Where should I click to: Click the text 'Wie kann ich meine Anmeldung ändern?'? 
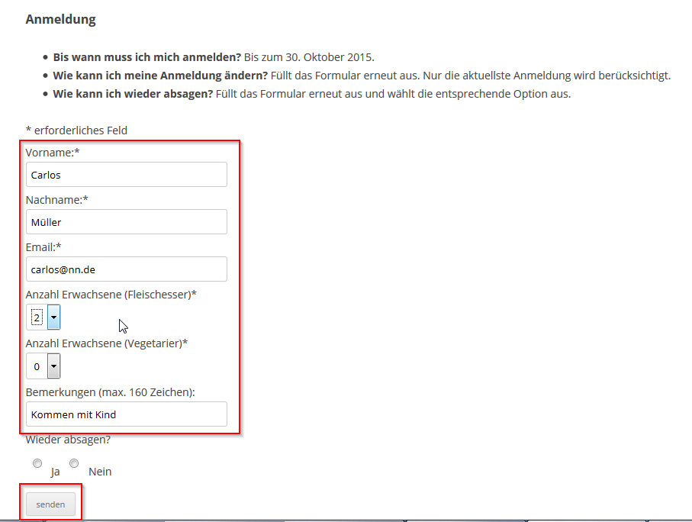pyautogui.click(x=160, y=76)
